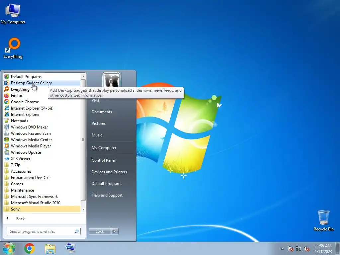Viewport: 340px width, 255px height.
Task: Open Internet Explorer (64-bit) entry
Action: tap(42, 108)
